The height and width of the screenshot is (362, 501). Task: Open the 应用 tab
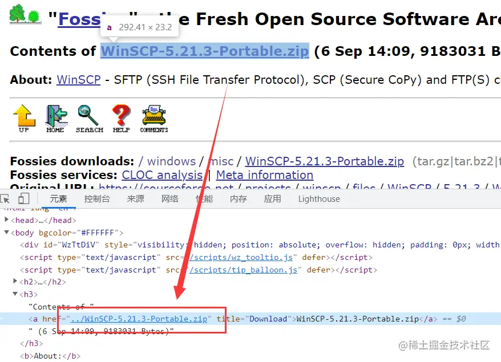[x=273, y=199]
